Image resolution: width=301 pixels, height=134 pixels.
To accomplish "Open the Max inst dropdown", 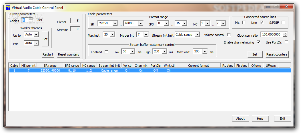I will (x=112, y=35).
